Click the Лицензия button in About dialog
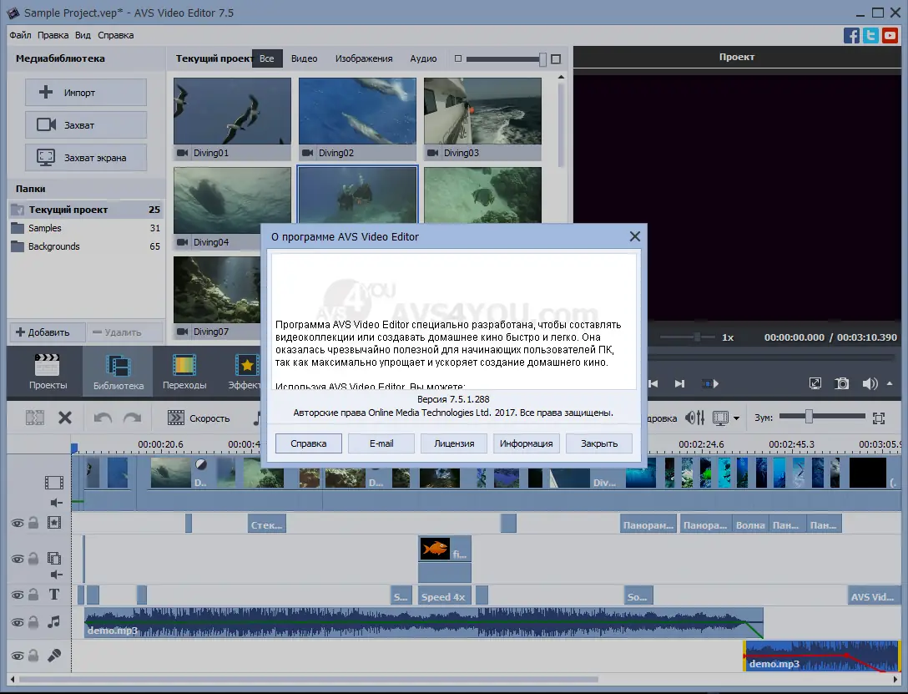This screenshot has height=694, width=908. click(x=454, y=443)
